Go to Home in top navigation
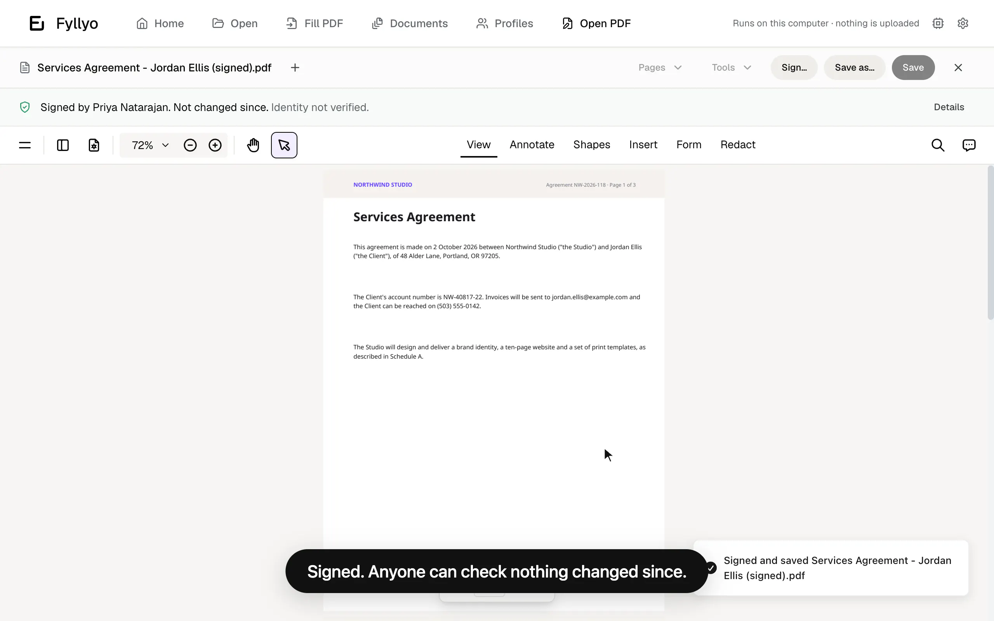This screenshot has width=994, height=621. click(x=160, y=23)
